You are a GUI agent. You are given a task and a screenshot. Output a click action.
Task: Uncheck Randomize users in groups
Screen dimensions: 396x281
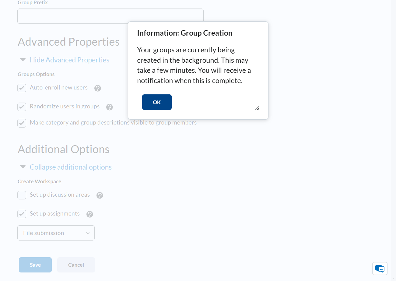[22, 107]
